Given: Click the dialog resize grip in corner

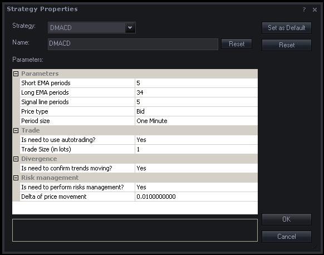Looking at the screenshot, I should pos(316,247).
